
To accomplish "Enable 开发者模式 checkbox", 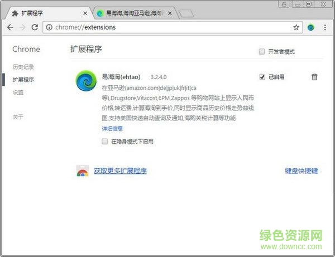I will [x=261, y=52].
